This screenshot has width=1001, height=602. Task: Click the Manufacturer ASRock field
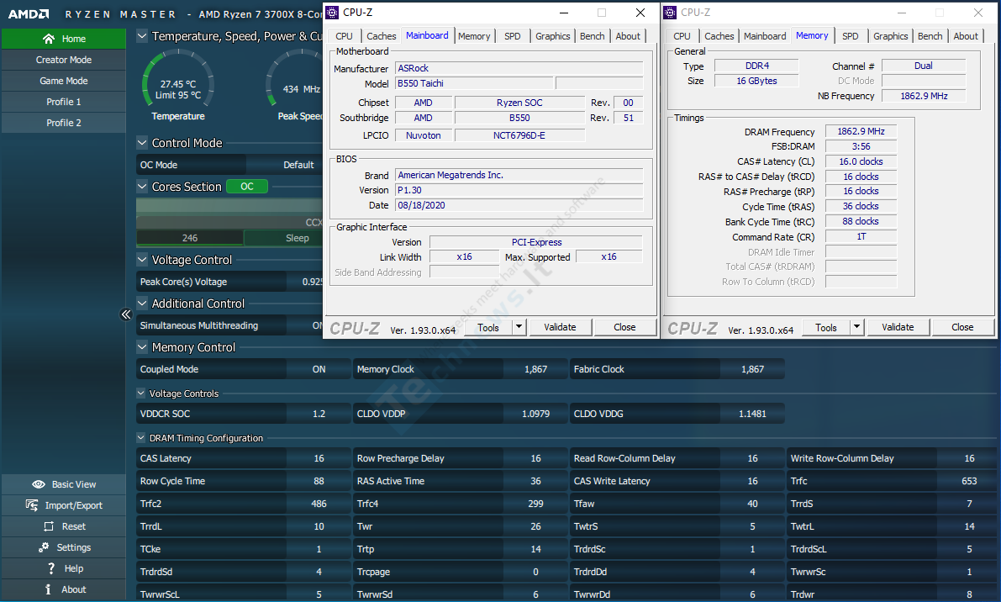click(519, 68)
